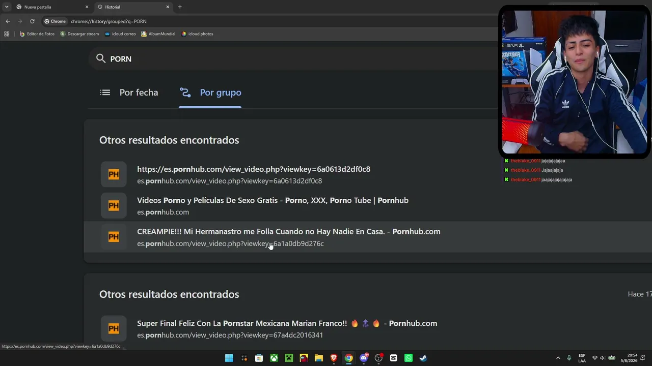Open the apps grid in bookmarks bar
The width and height of the screenshot is (652, 366).
tap(7, 34)
